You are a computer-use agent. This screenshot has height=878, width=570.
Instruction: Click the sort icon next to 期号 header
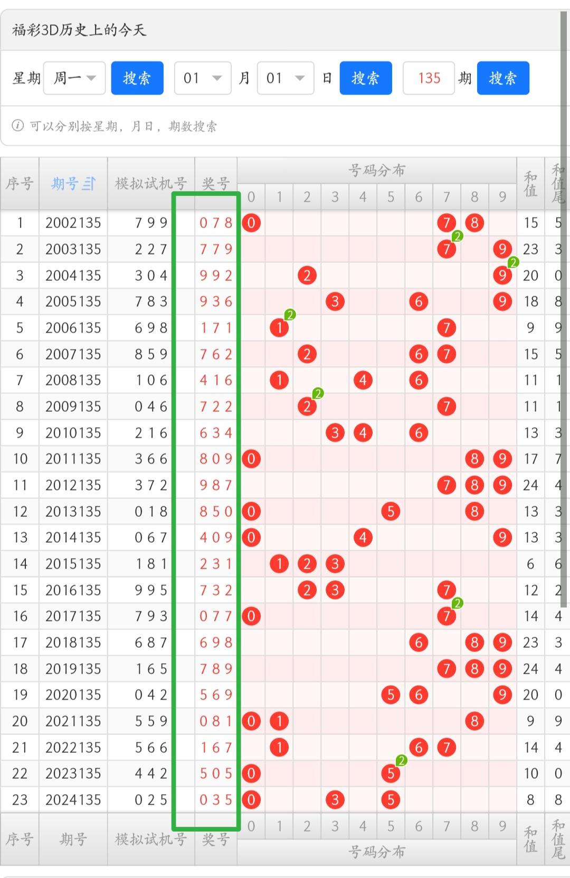[x=89, y=184]
